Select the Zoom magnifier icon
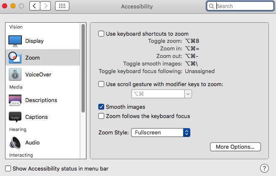The image size is (276, 176). tap(15, 58)
